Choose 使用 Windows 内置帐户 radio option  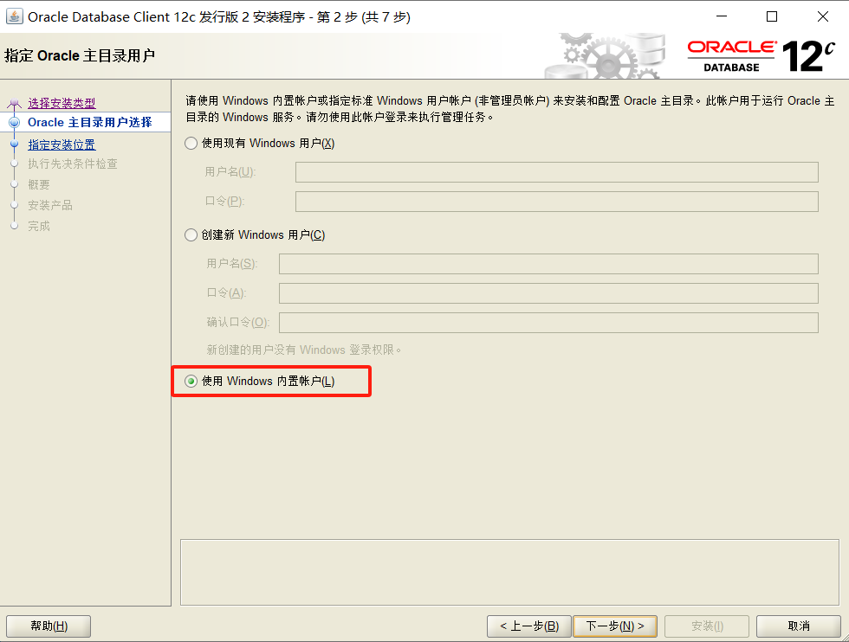click(191, 382)
